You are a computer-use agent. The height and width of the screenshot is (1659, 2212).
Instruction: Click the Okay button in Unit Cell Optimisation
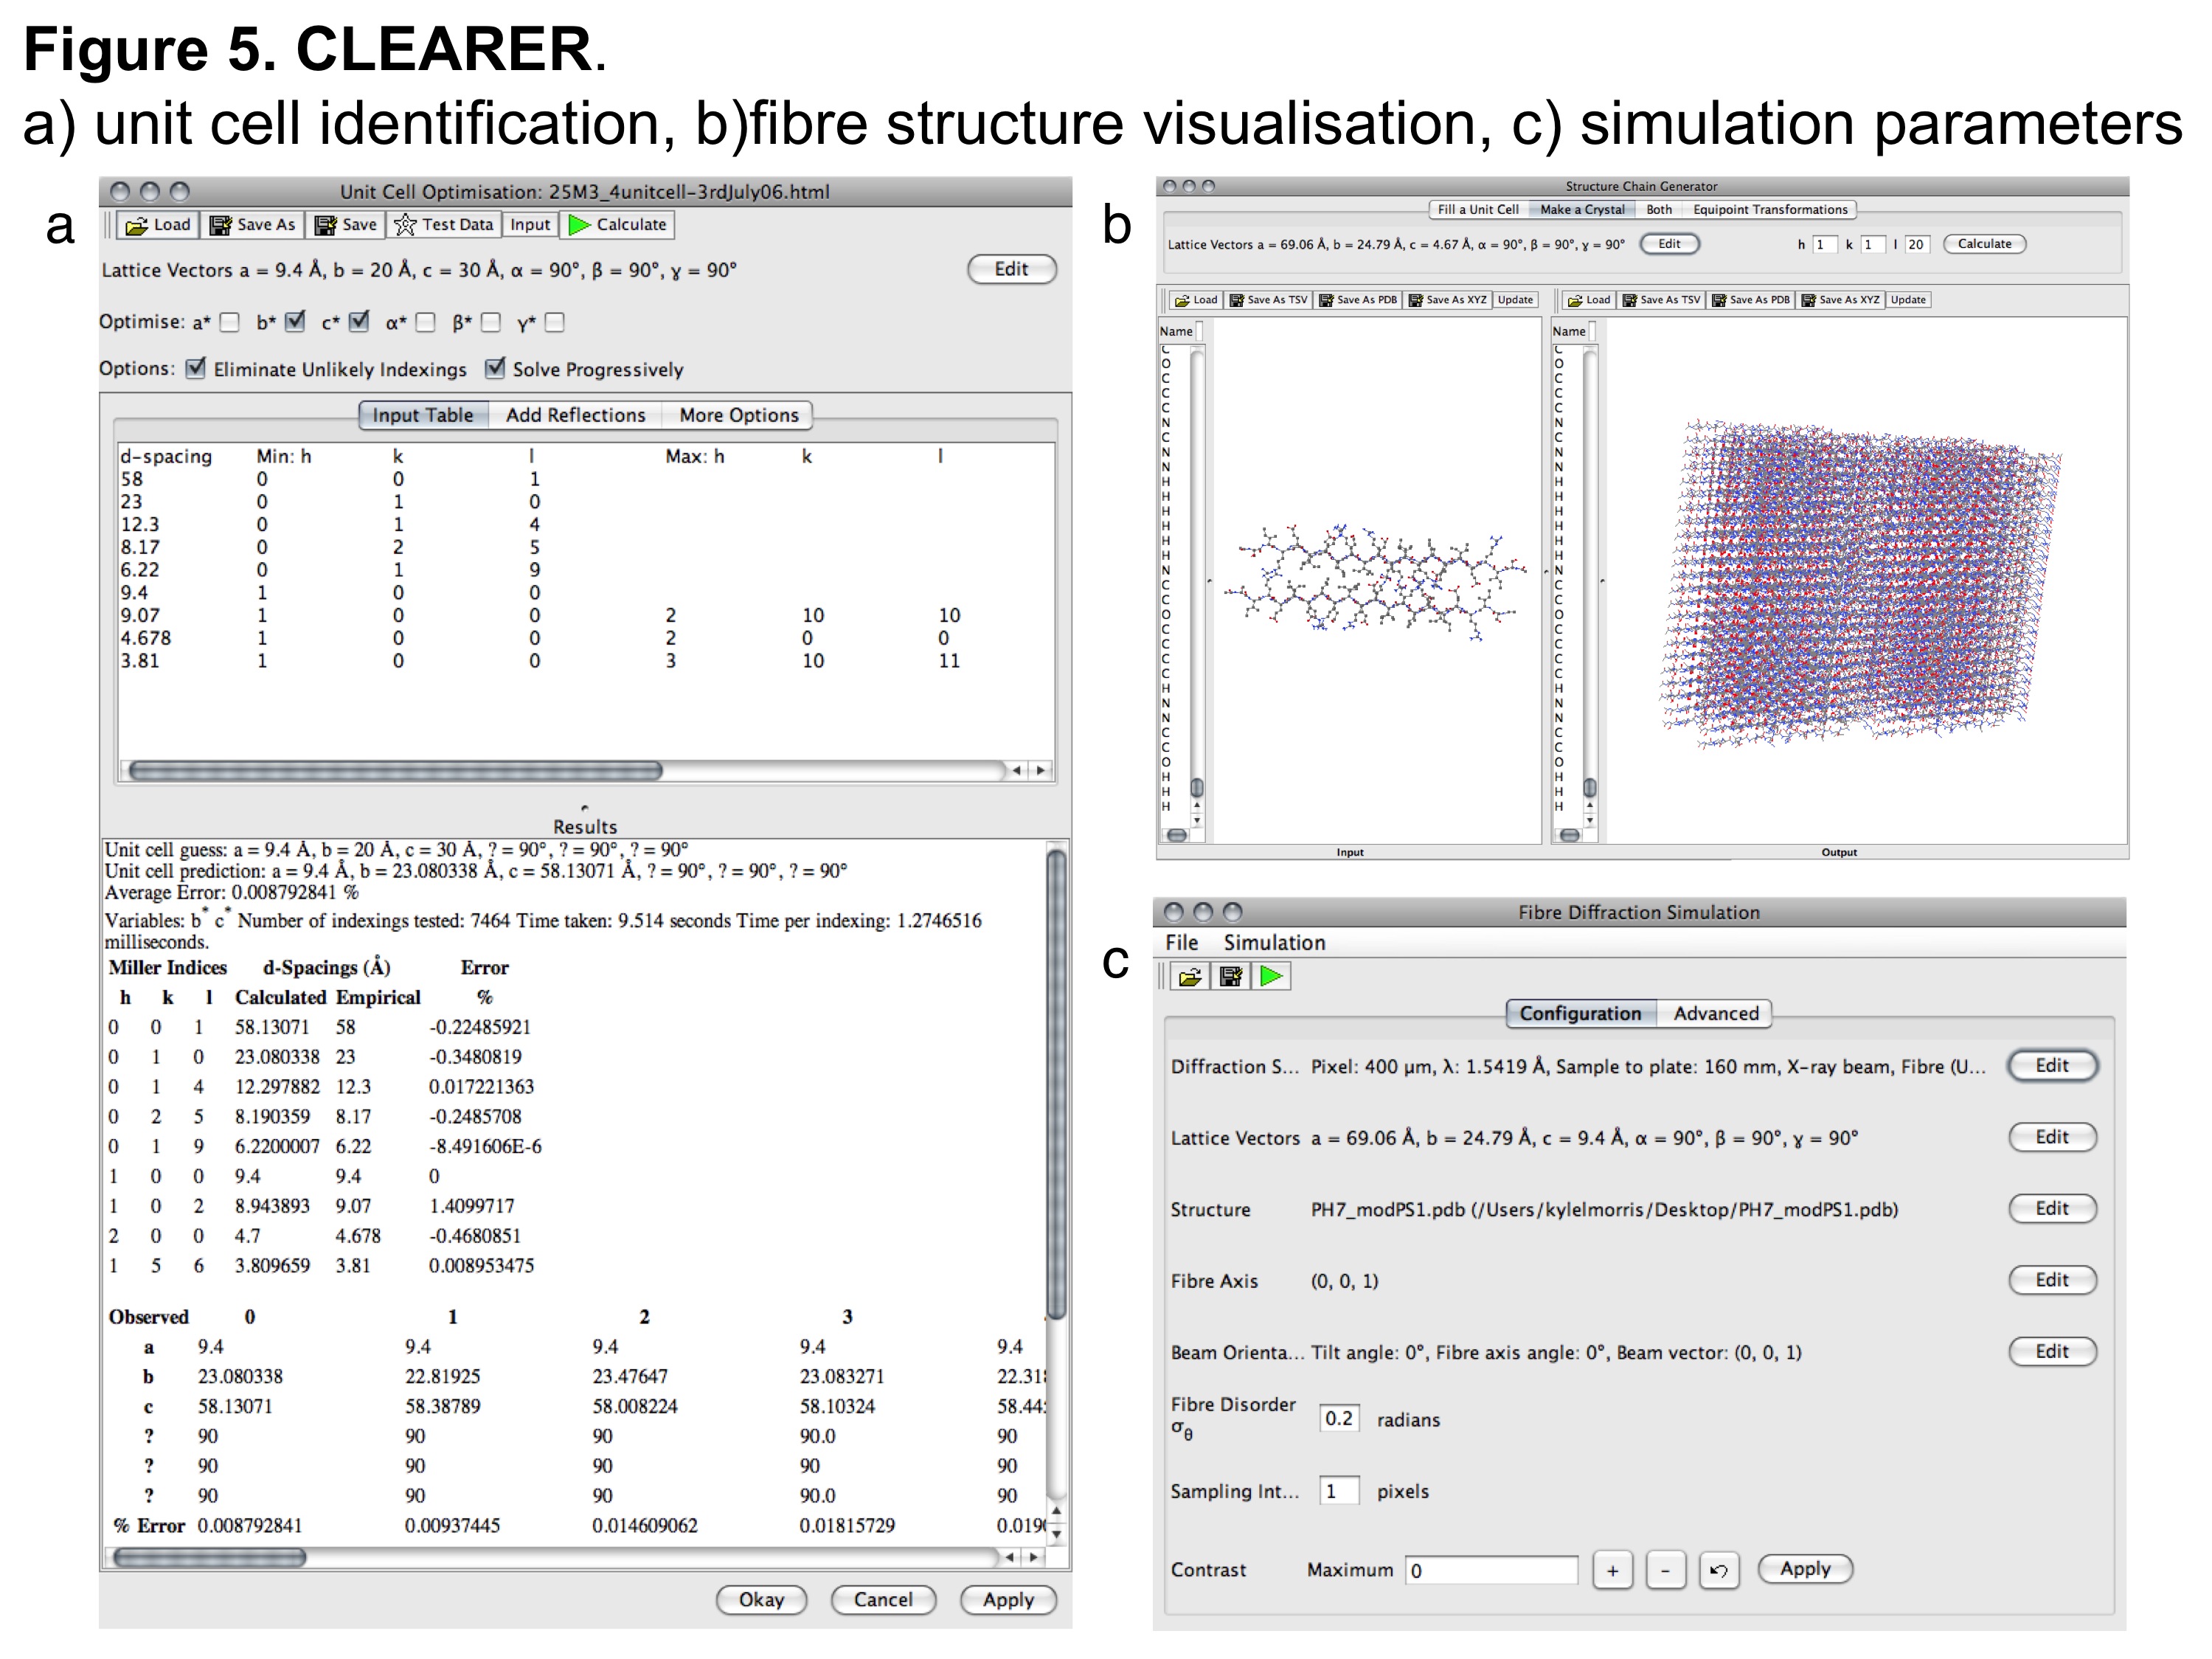[761, 1599]
